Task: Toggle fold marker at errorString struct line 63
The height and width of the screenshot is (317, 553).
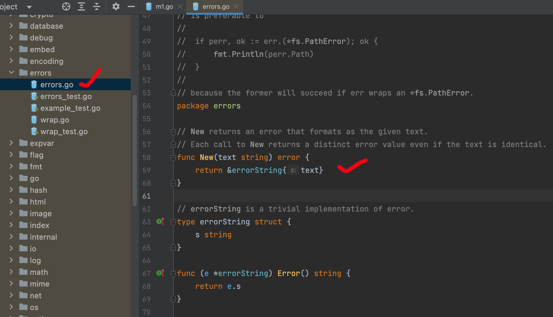Action: [173, 222]
